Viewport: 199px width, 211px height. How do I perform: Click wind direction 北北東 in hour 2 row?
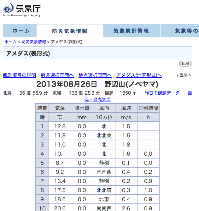[x=104, y=136]
